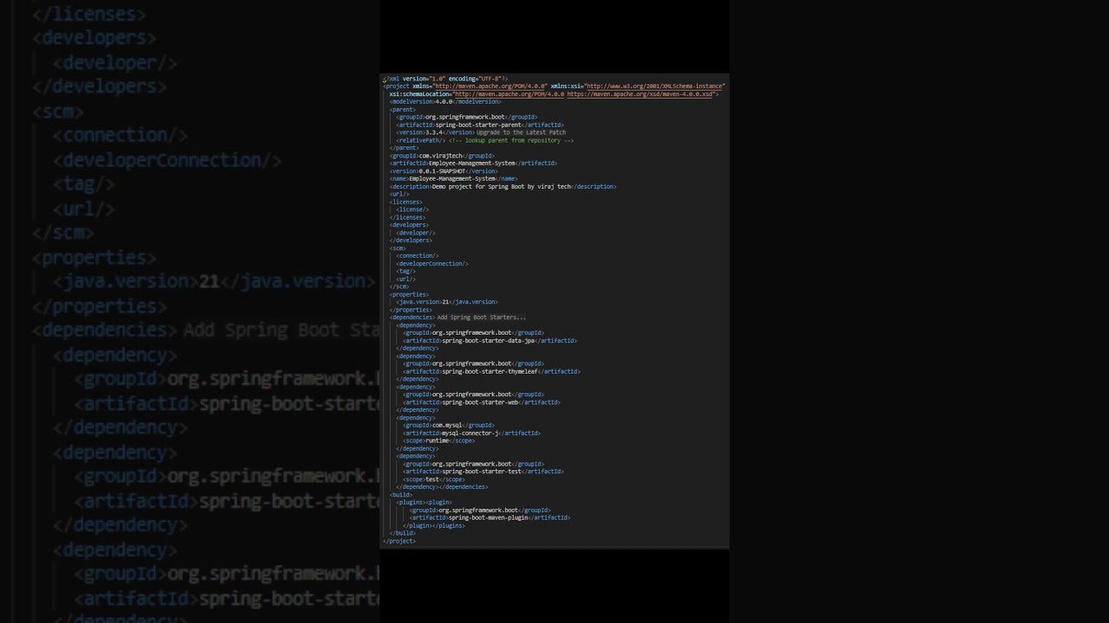Click the mysql-connector-j artifactId
Image resolution: width=1109 pixels, height=623 pixels.
(471, 434)
